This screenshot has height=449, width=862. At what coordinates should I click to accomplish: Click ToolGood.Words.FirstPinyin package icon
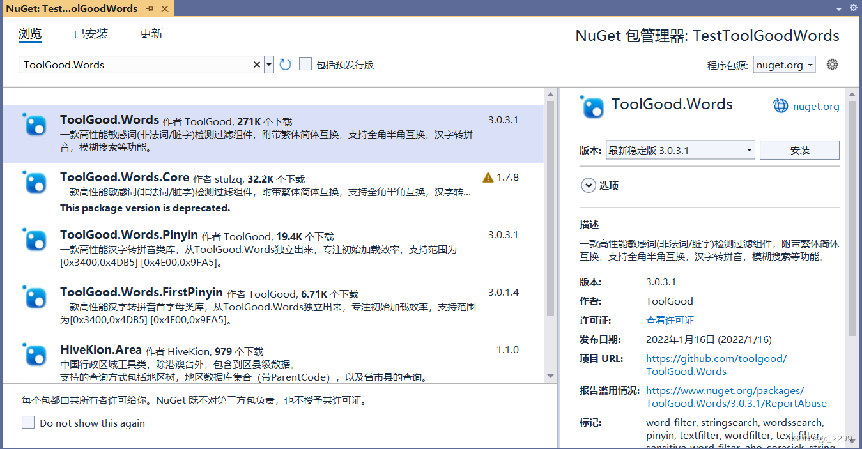tap(35, 297)
